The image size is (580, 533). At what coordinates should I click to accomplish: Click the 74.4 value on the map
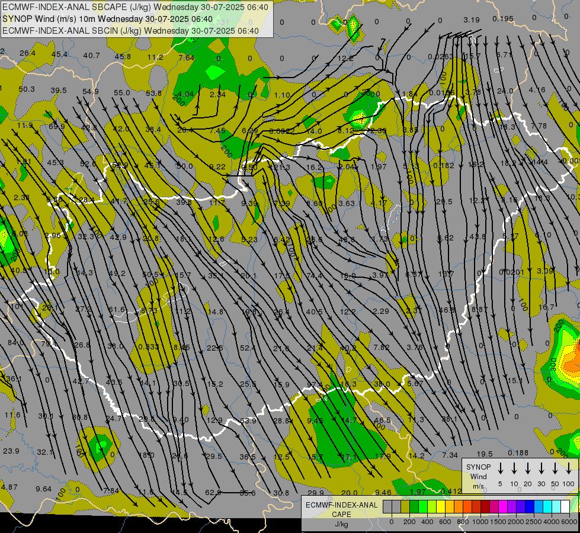314,275
